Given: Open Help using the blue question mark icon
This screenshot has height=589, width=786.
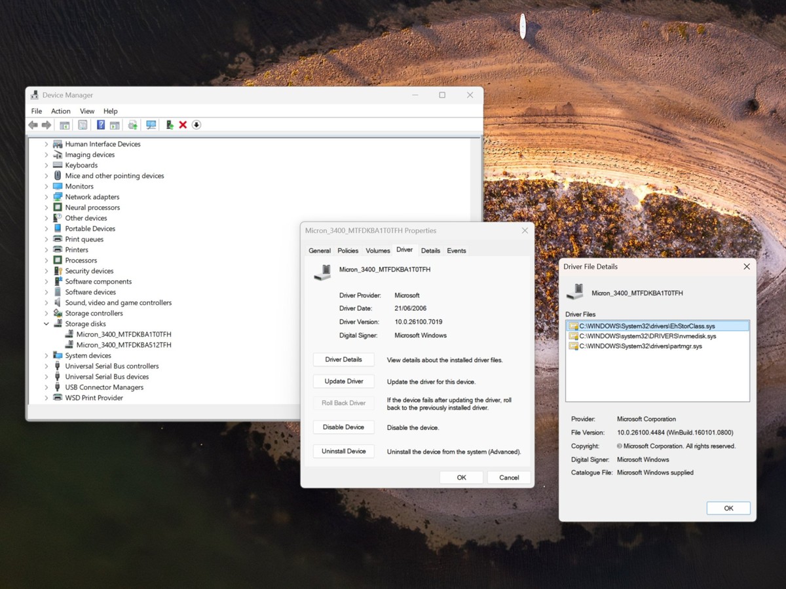Looking at the screenshot, I should point(101,124).
